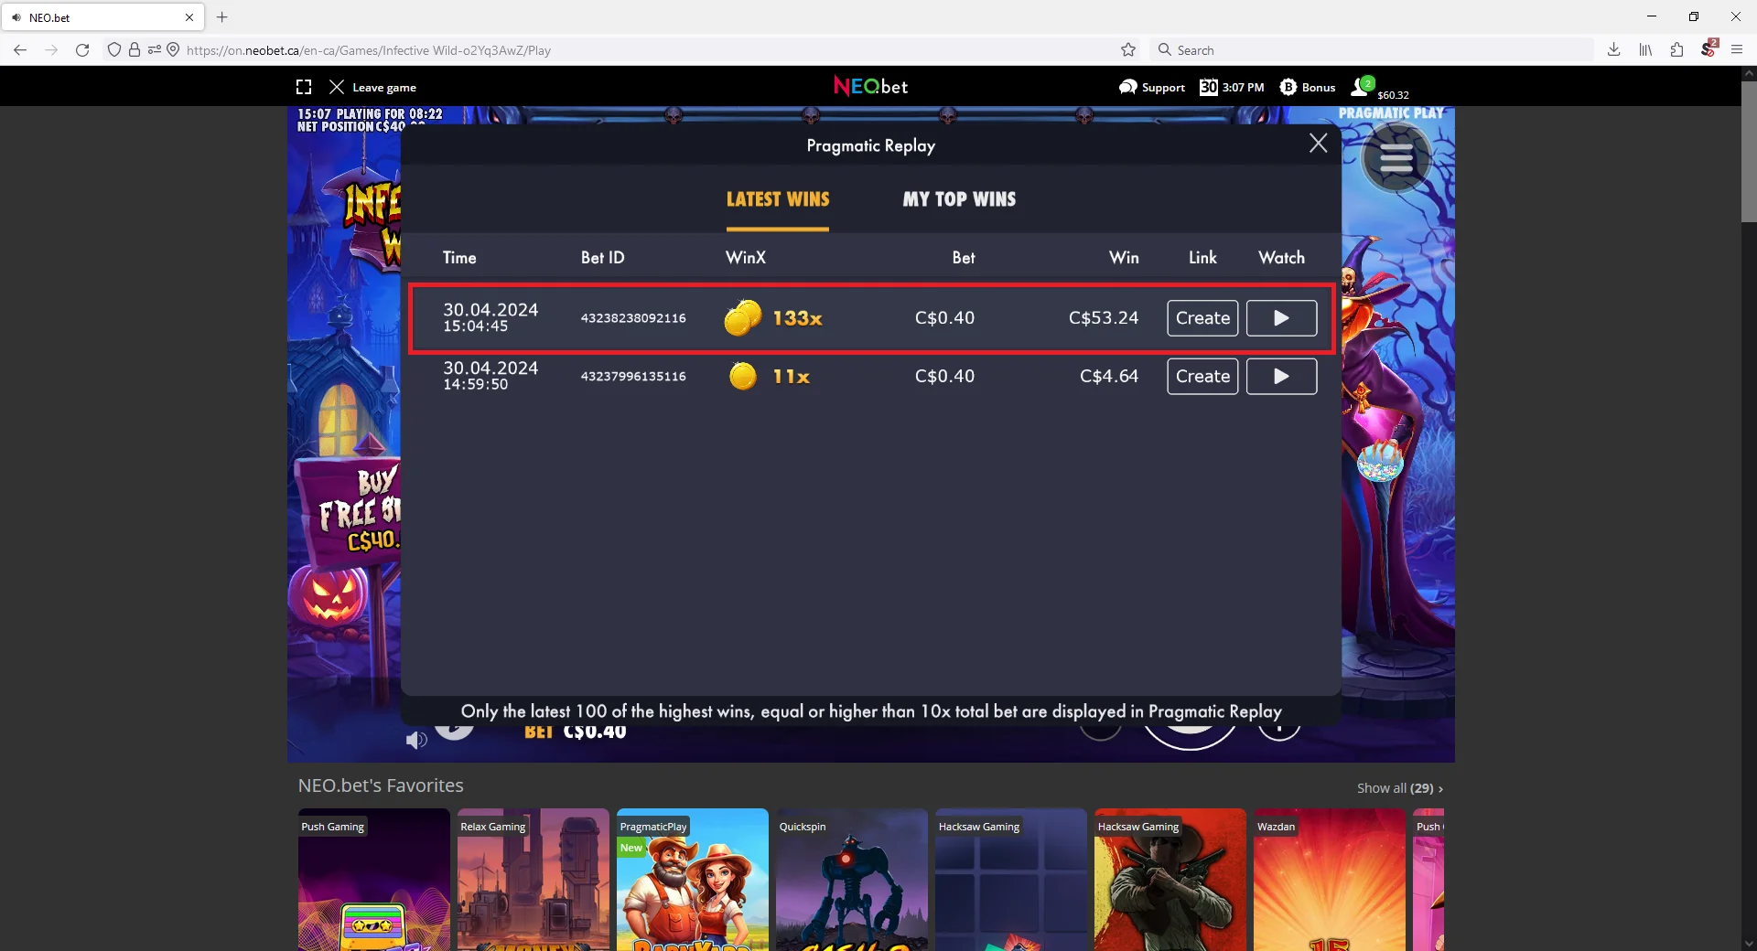Show all 29 NEO.bet's Favorites
This screenshot has height=951, width=1757.
[x=1399, y=788]
